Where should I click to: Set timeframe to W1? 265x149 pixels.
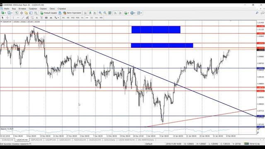(x=96, y=18)
